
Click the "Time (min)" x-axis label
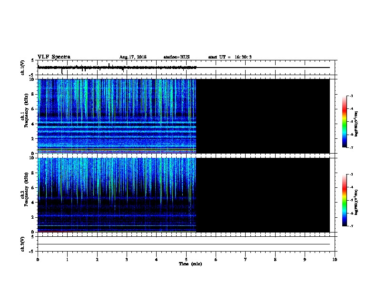pos(190,264)
